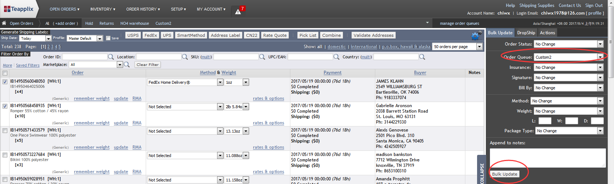Click the Order ID filter field
The image size is (614, 184).
(85, 57)
